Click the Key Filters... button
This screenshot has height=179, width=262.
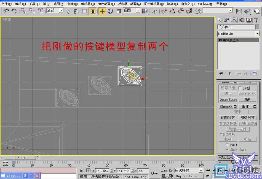[x=188, y=176]
